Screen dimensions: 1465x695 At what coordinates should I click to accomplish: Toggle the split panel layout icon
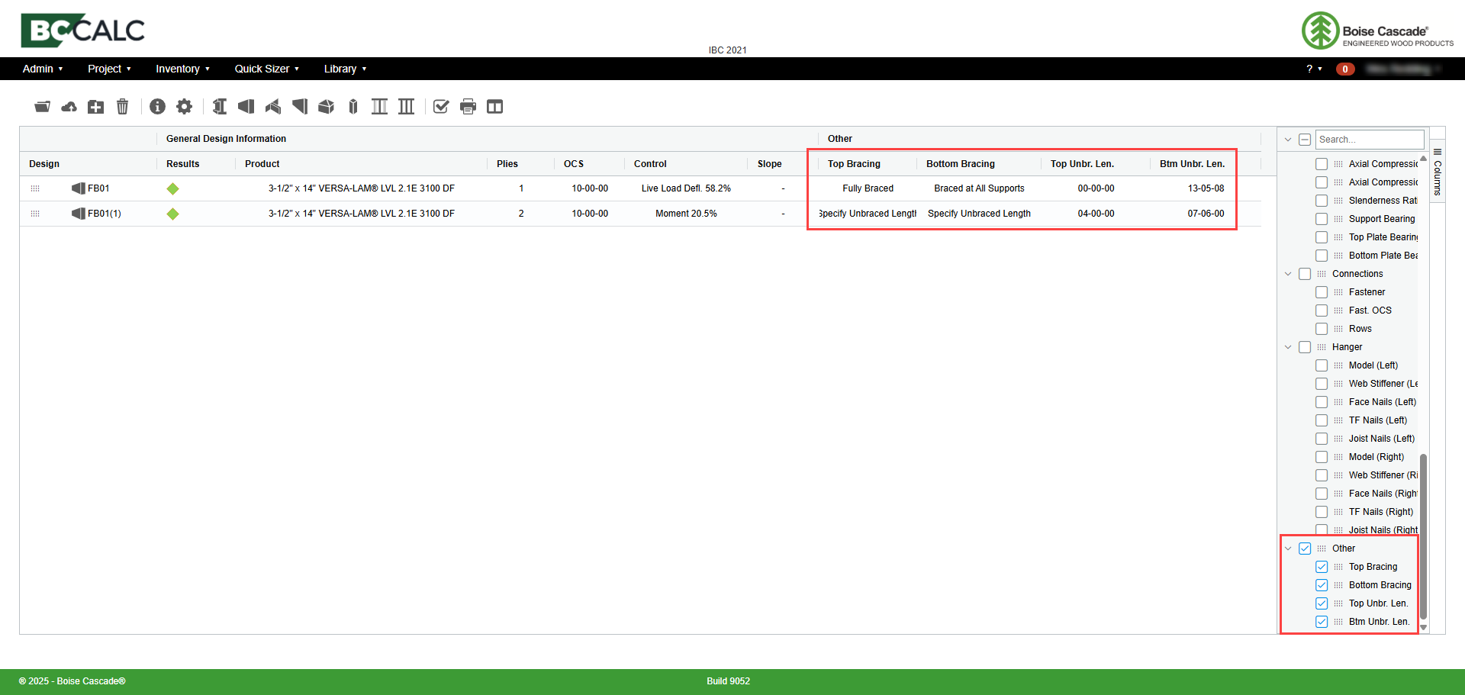tap(495, 107)
